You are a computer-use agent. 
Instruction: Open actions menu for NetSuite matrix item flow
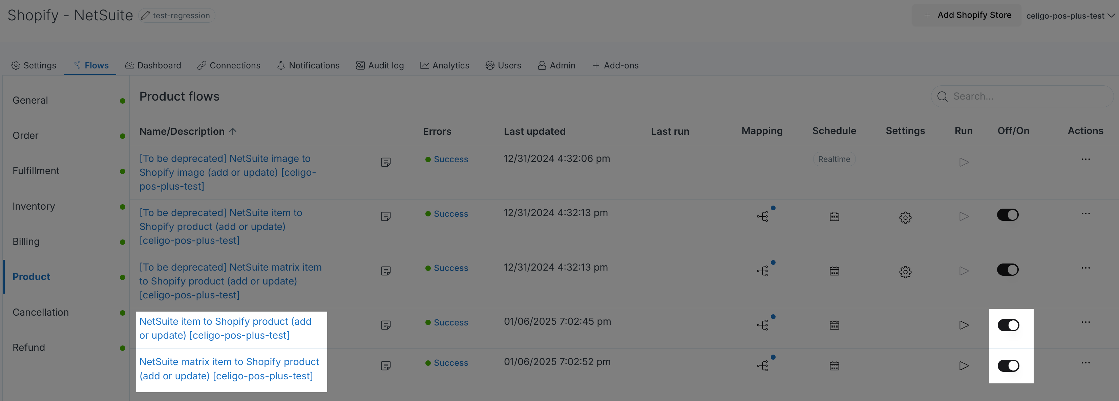[1085, 363]
